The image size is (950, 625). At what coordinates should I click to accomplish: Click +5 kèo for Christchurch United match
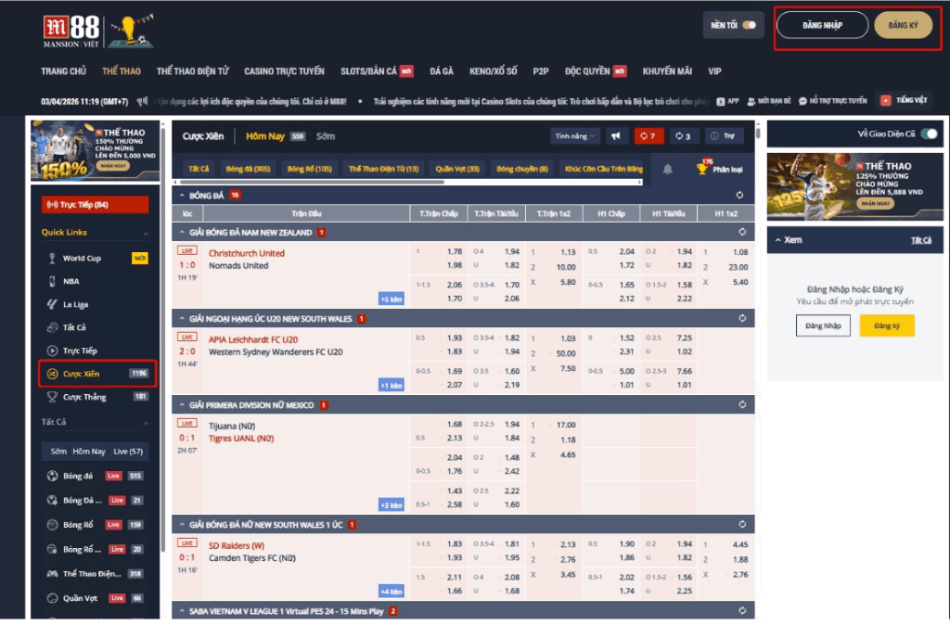(x=392, y=300)
